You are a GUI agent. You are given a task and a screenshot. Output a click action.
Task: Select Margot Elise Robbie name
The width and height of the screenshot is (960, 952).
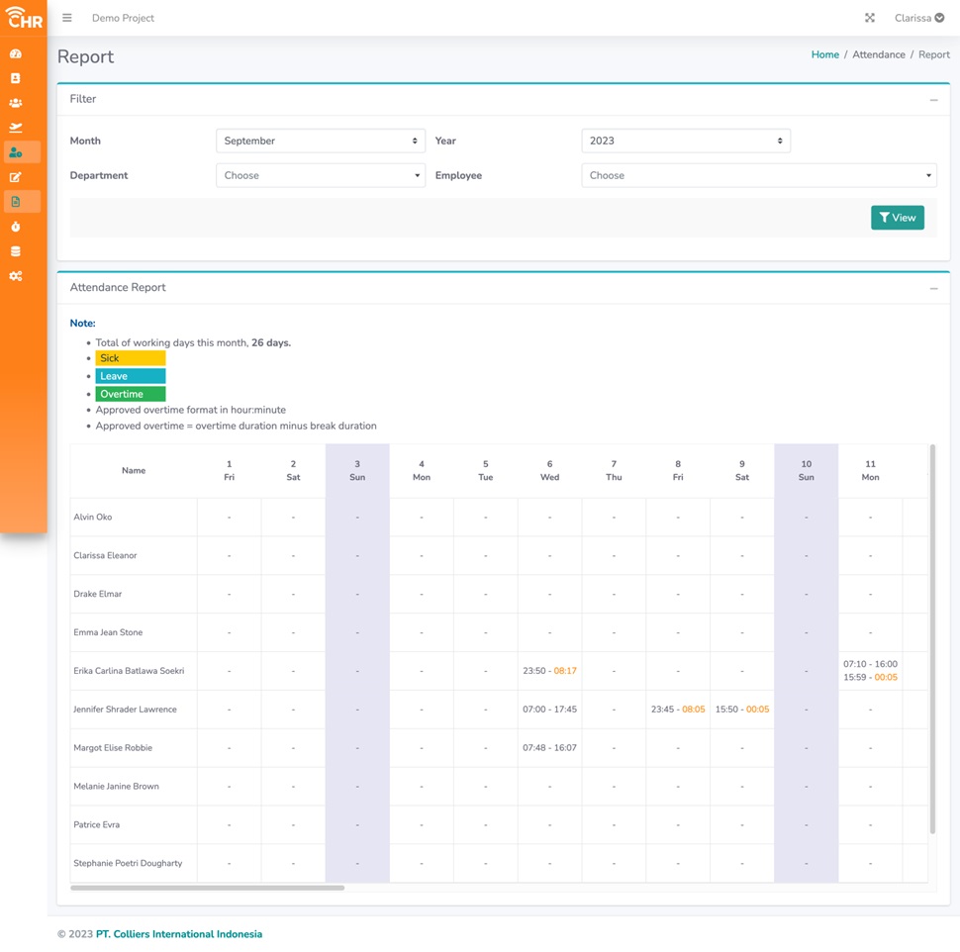[x=113, y=747]
